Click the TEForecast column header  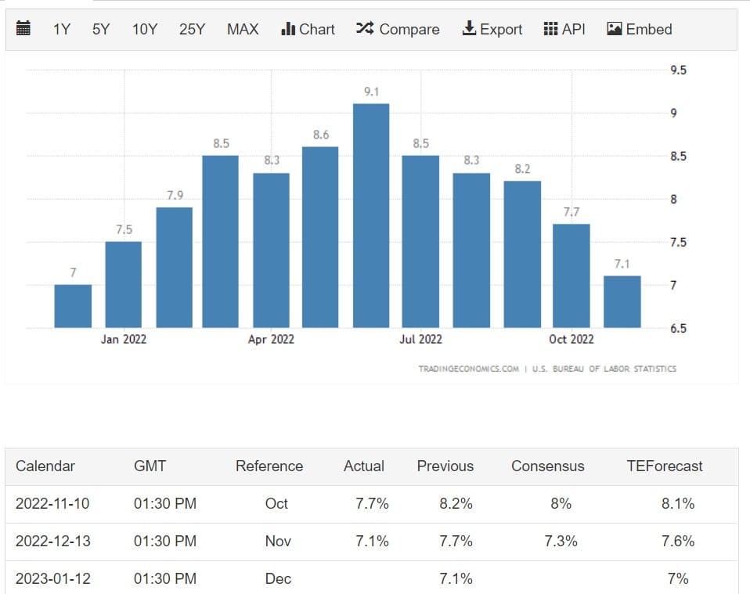coord(664,466)
